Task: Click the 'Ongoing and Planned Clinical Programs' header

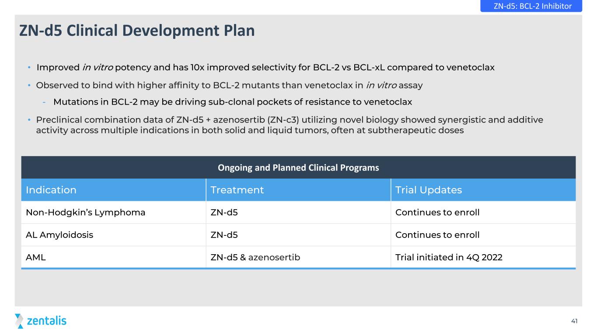Action: [x=298, y=168]
